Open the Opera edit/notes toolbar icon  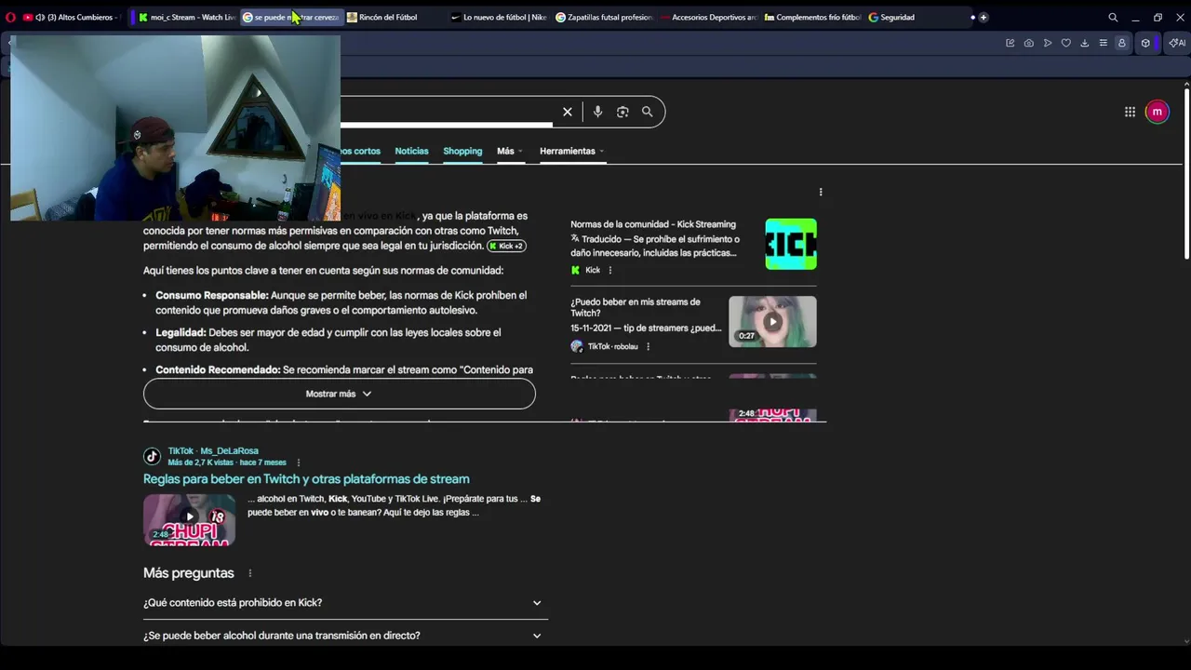(x=1010, y=43)
